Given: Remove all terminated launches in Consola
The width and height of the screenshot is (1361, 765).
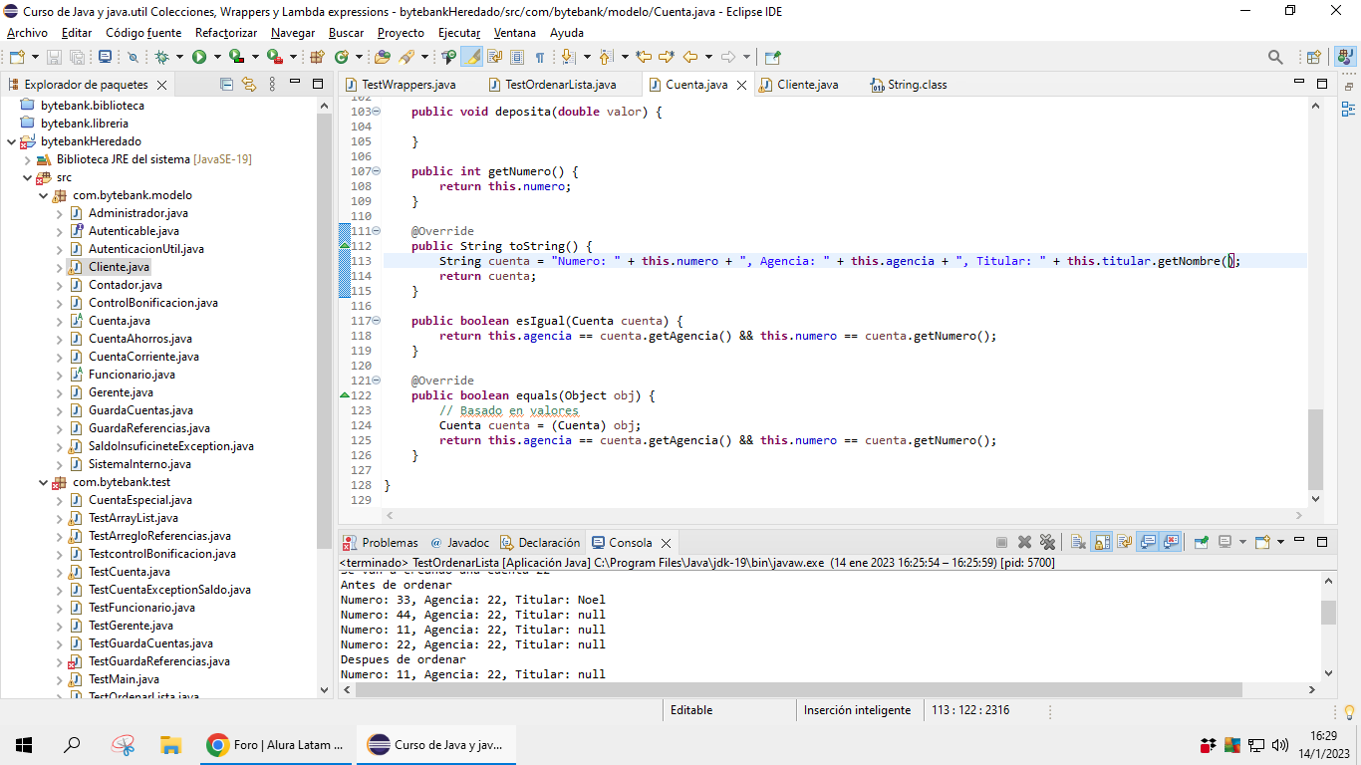Looking at the screenshot, I should tap(1047, 543).
